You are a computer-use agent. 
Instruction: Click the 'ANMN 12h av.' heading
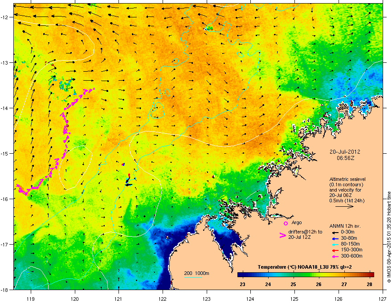345,226
